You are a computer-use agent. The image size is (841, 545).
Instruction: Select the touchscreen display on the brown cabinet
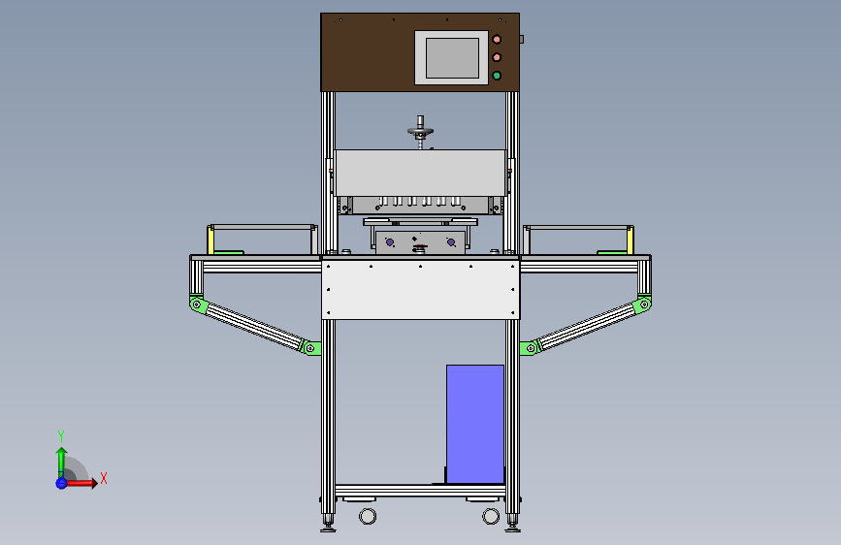click(x=452, y=57)
